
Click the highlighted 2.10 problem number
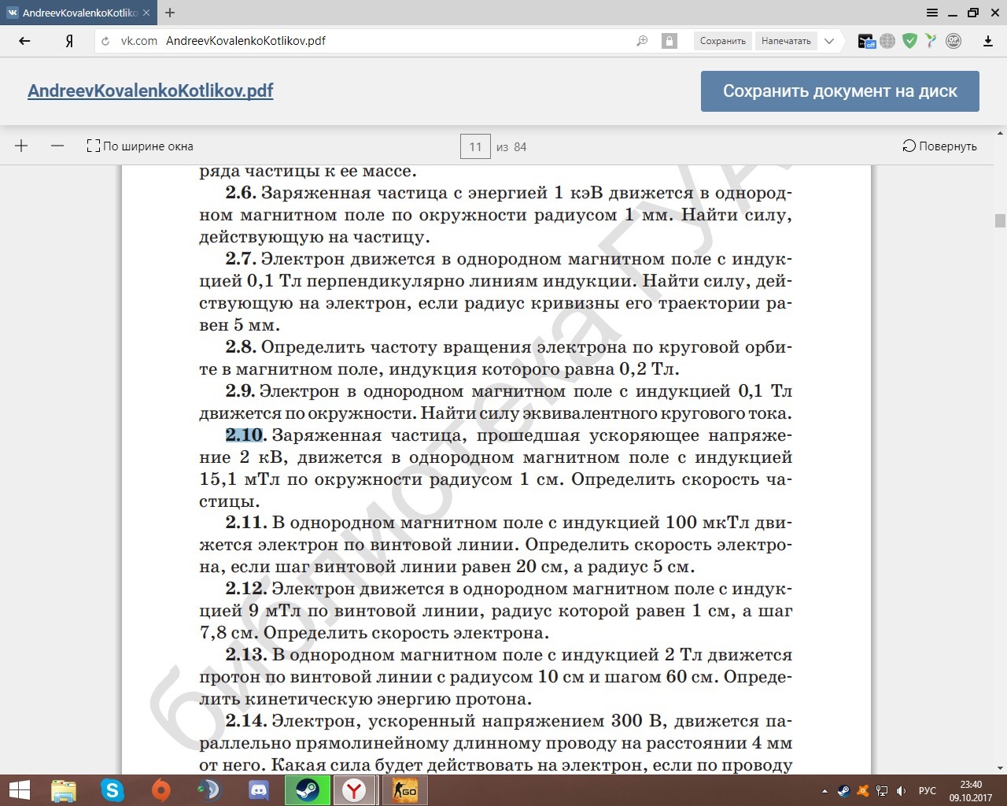(x=244, y=434)
